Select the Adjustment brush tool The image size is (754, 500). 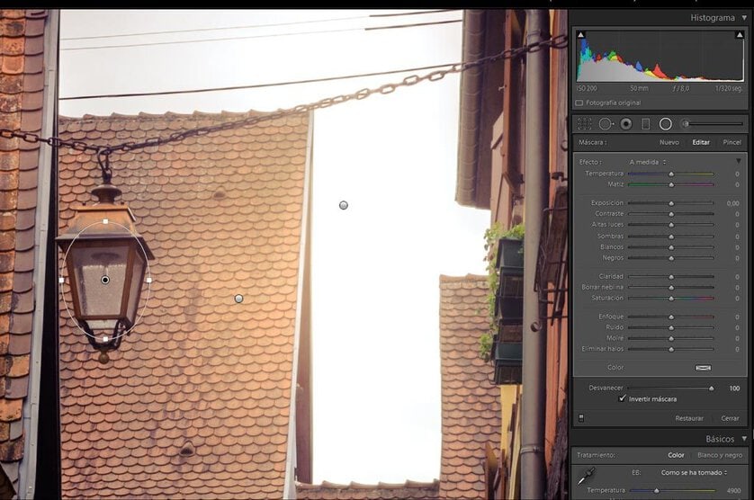[x=686, y=124]
